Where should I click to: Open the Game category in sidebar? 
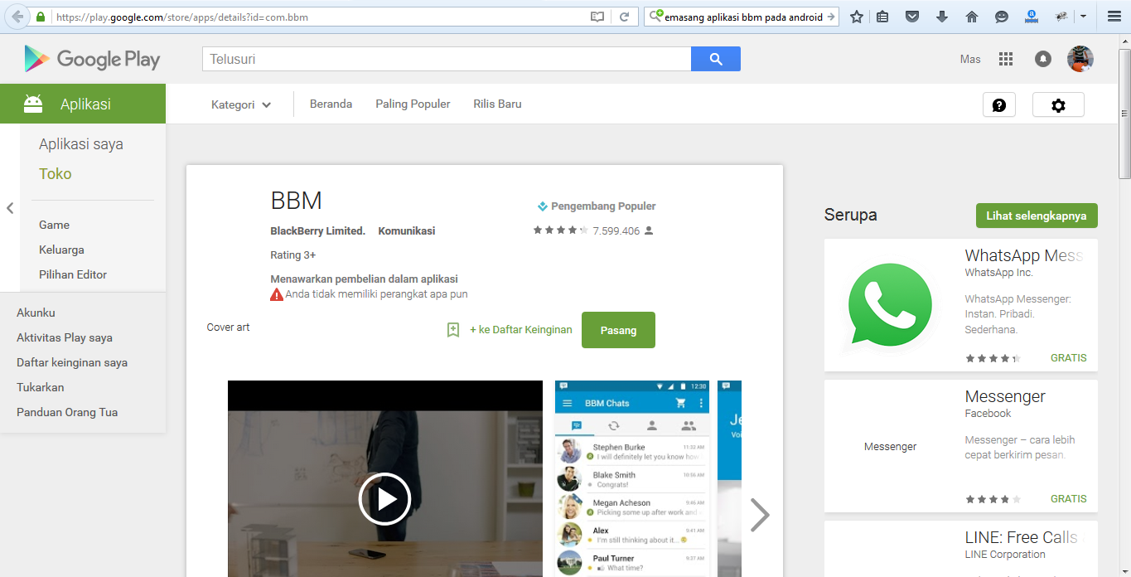tap(54, 225)
